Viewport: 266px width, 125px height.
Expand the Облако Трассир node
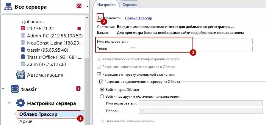pos(15,114)
